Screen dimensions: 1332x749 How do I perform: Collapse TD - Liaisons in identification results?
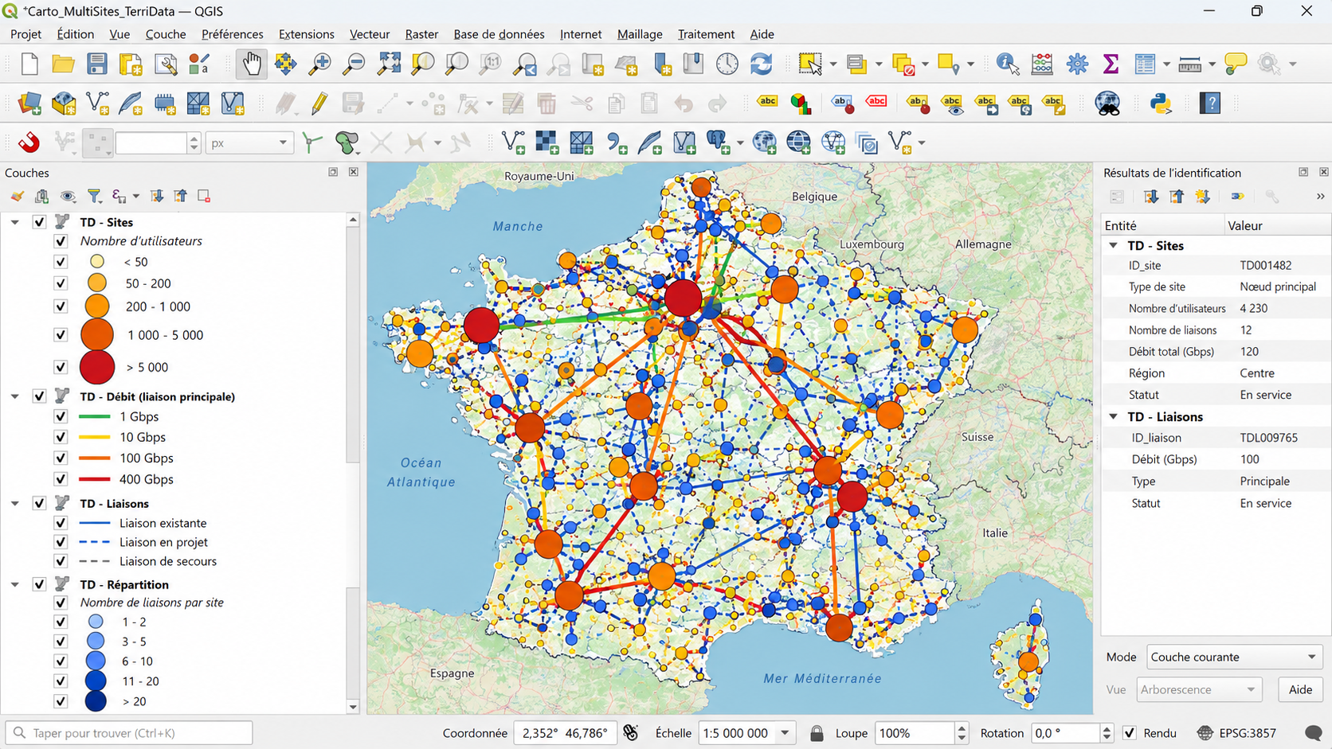tap(1114, 416)
